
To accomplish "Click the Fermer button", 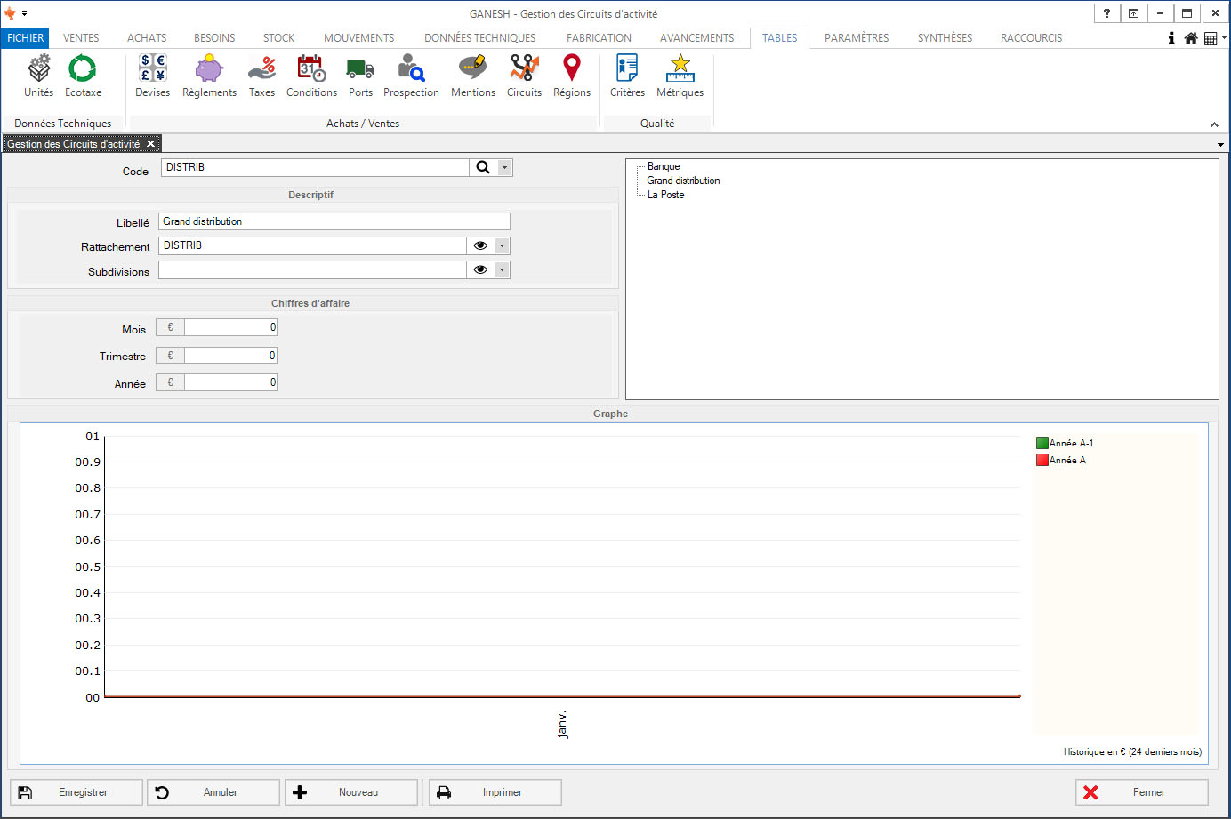I will 1141,792.
